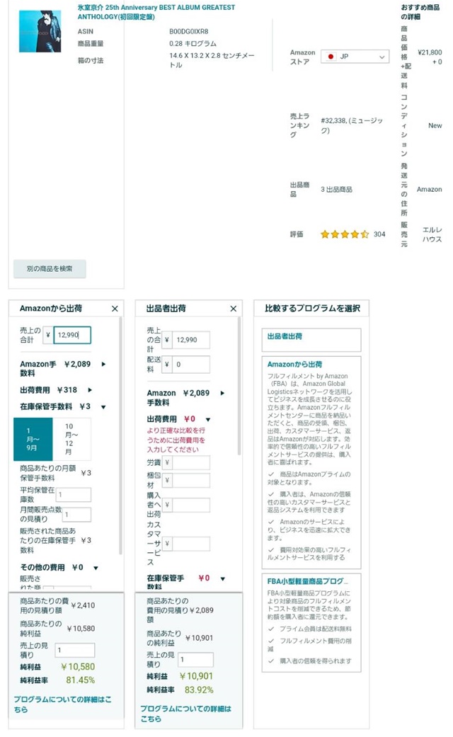Open the Amazon store JP dropdown
The height and width of the screenshot is (737, 453).
click(355, 57)
